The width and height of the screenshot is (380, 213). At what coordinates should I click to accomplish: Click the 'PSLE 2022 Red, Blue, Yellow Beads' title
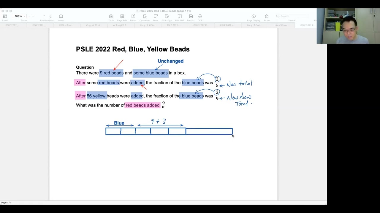click(x=133, y=49)
